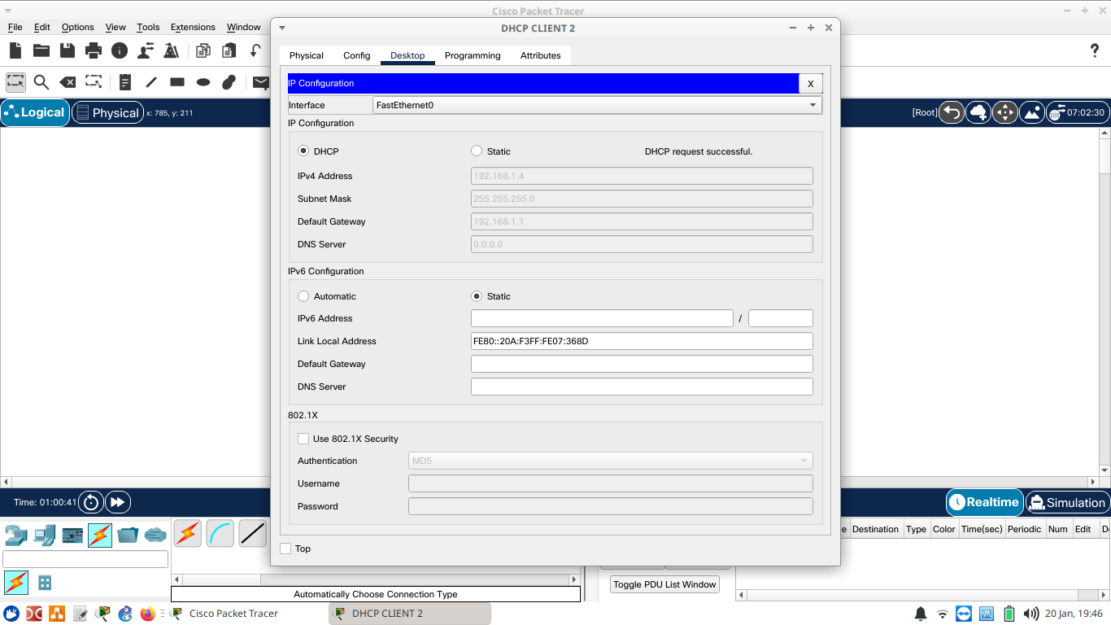
Task: Open the Authentication MD5 dropdown
Action: [x=610, y=461]
